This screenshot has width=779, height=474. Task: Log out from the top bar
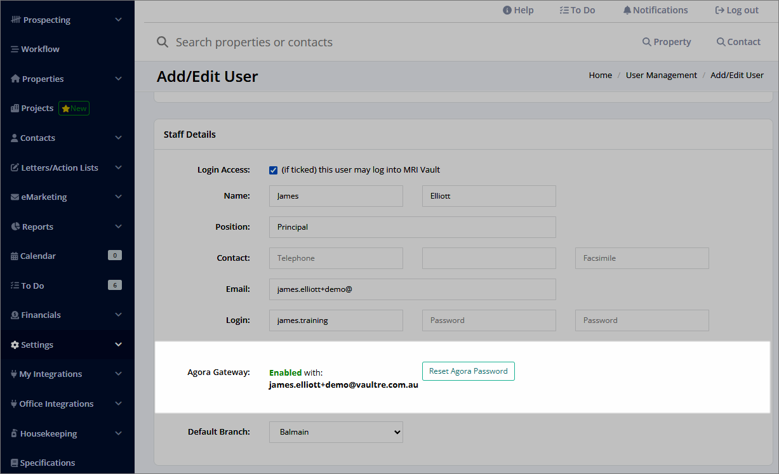coord(736,10)
